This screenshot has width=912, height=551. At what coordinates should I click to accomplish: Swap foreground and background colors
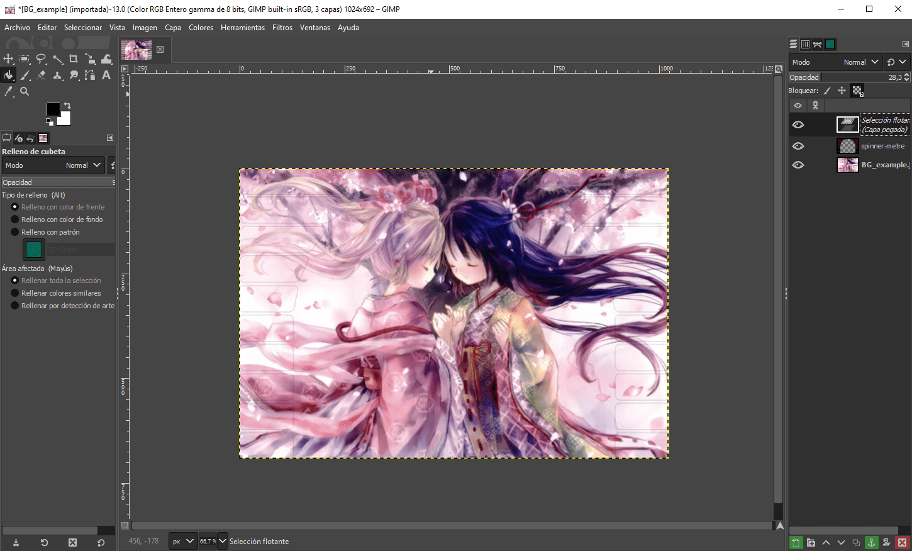[x=67, y=106]
